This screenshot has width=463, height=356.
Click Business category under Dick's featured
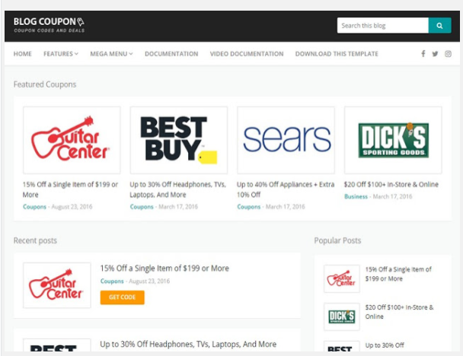[356, 196]
